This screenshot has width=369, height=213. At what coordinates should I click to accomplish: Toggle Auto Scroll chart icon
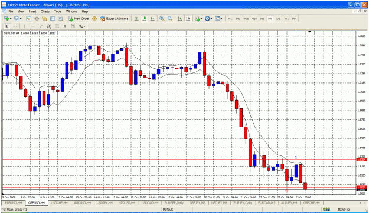[x=180, y=18]
